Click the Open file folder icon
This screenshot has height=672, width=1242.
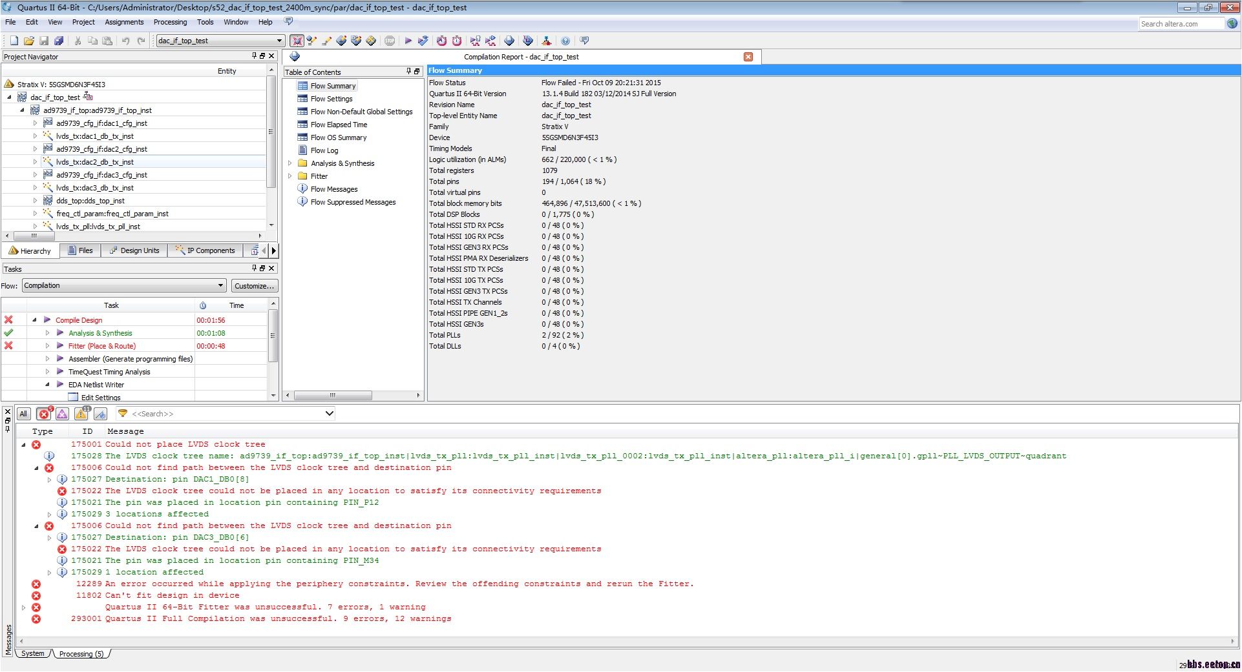click(x=28, y=41)
